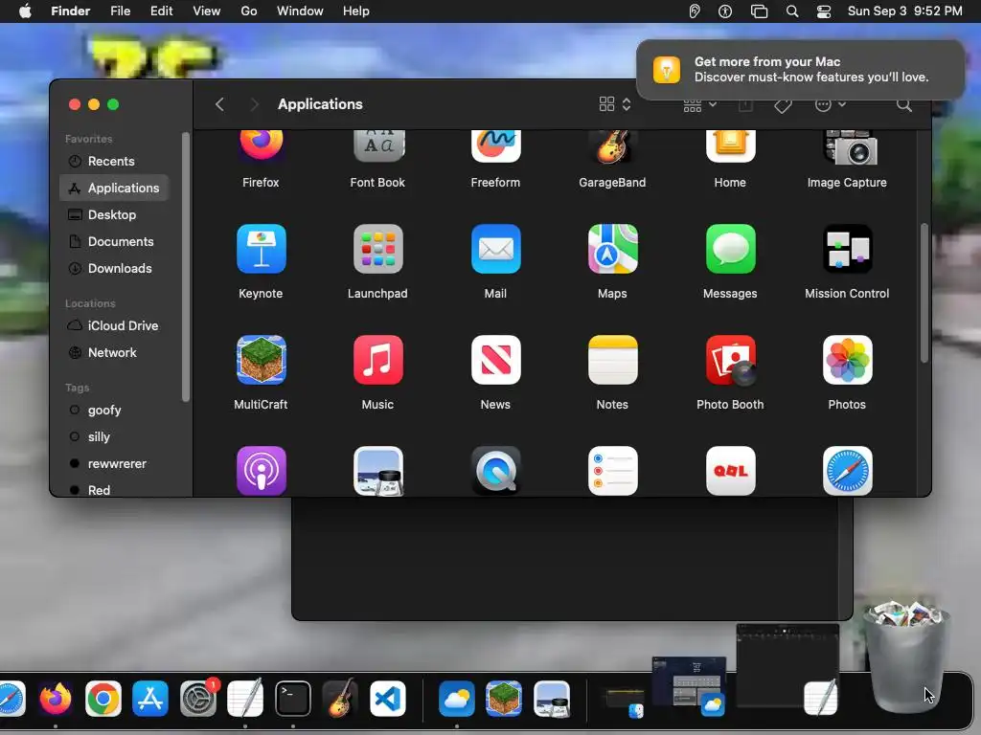Open the Window menu

click(300, 11)
